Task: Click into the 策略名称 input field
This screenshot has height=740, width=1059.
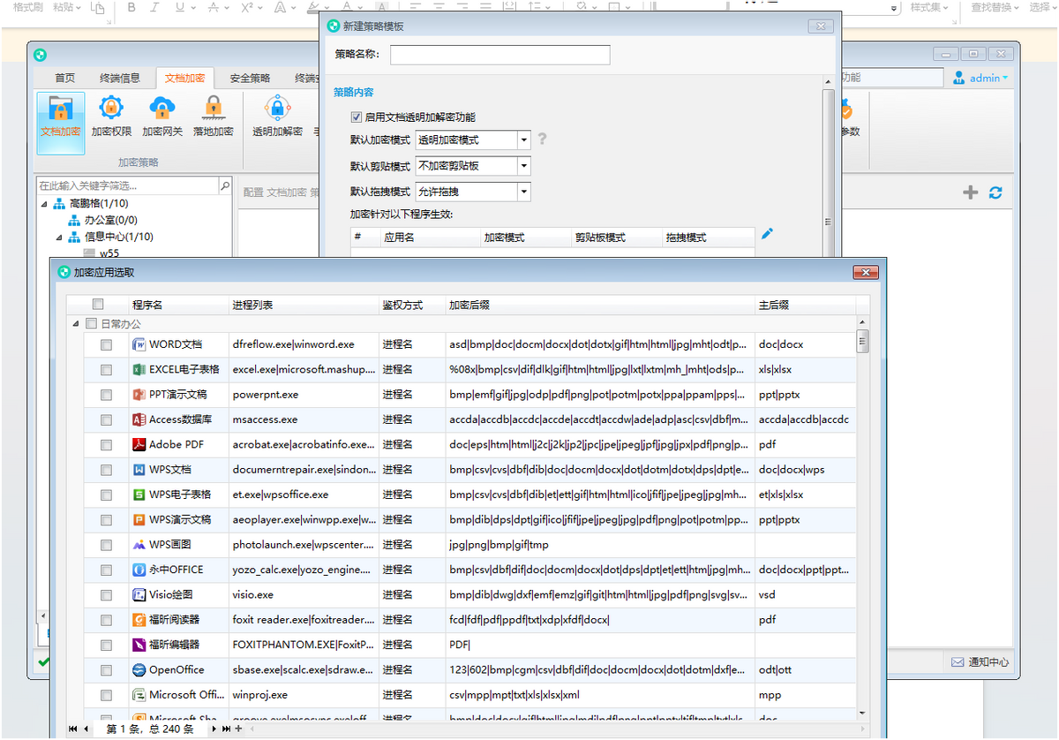Action: tap(499, 55)
